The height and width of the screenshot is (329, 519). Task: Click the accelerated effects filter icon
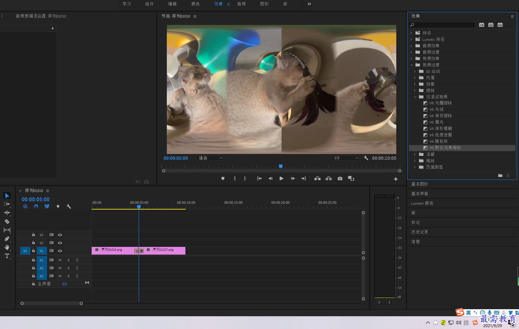coord(482,25)
